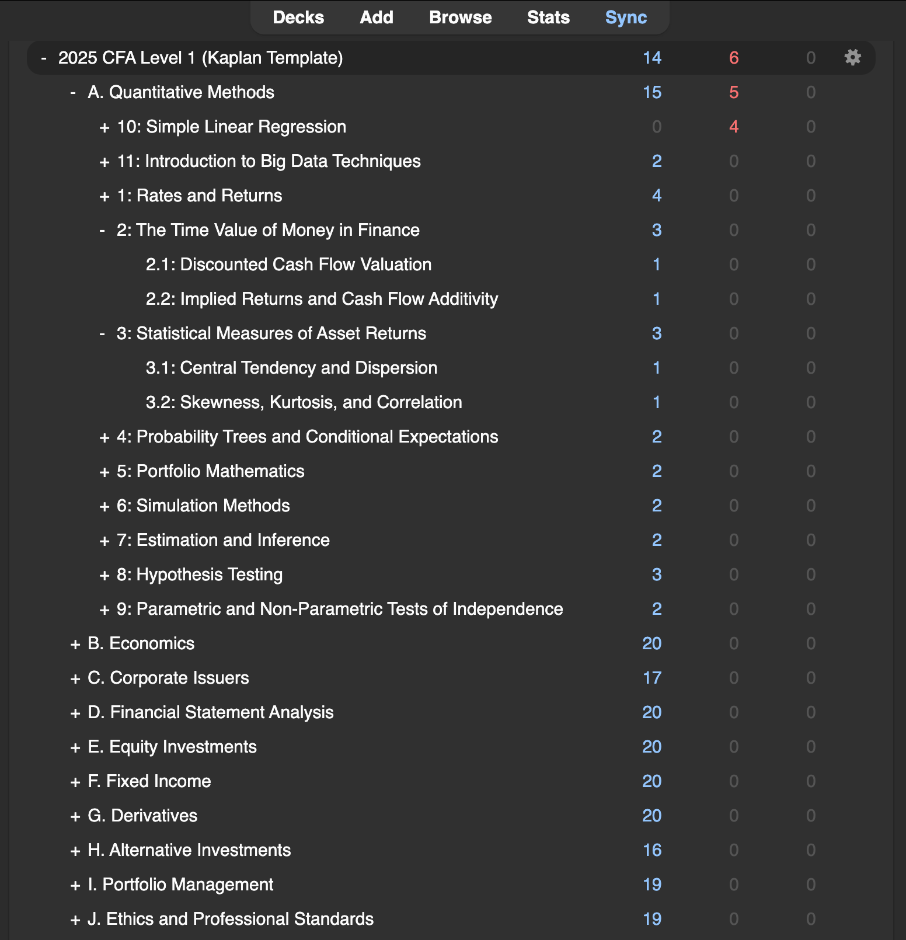
Task: Expand 7: Estimation and Inference
Action: coord(104,541)
